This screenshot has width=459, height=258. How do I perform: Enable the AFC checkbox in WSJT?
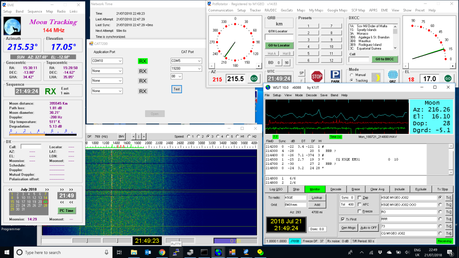(359, 204)
